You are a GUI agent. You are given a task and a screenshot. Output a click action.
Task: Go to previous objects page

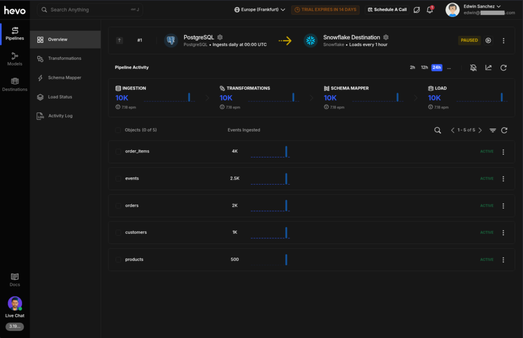coord(453,130)
